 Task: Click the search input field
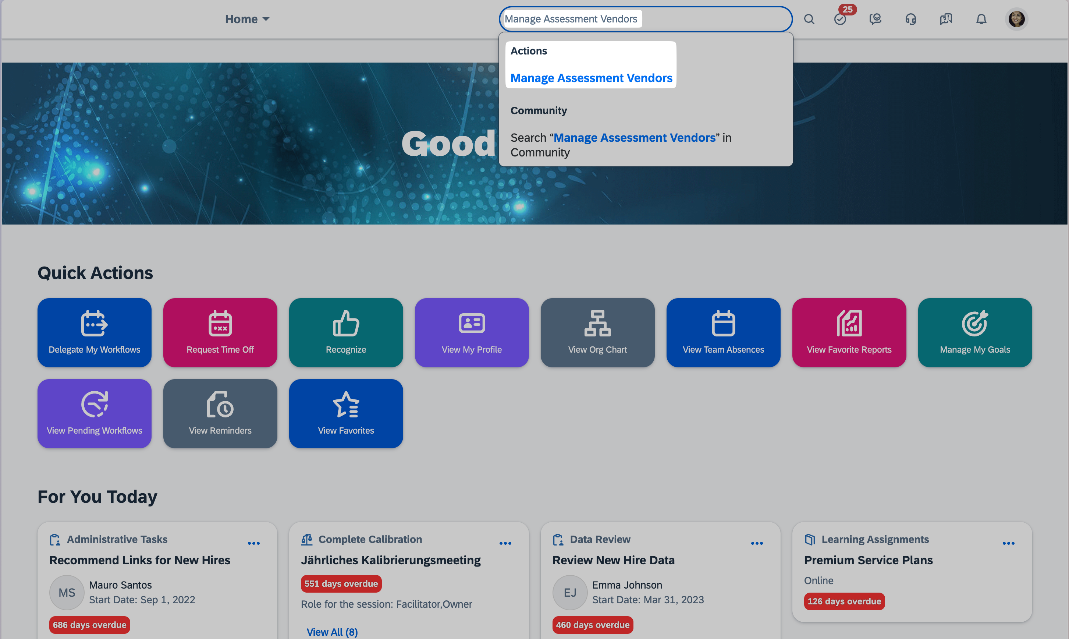645,19
